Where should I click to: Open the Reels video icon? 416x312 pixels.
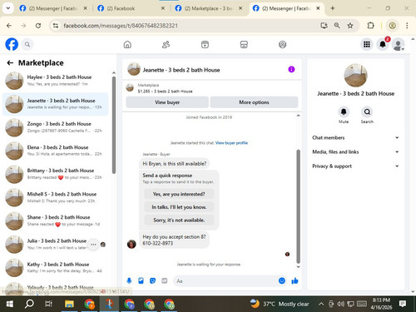pyautogui.click(x=205, y=44)
